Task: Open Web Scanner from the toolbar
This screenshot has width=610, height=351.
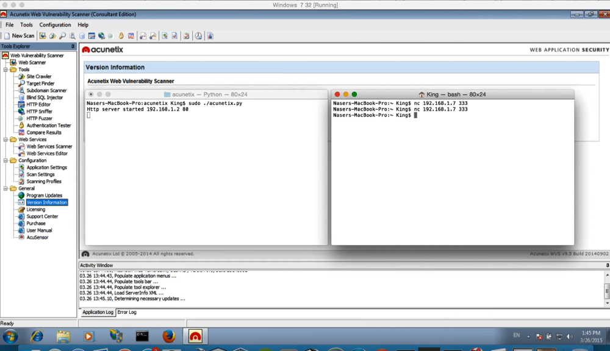Action: click(43, 36)
